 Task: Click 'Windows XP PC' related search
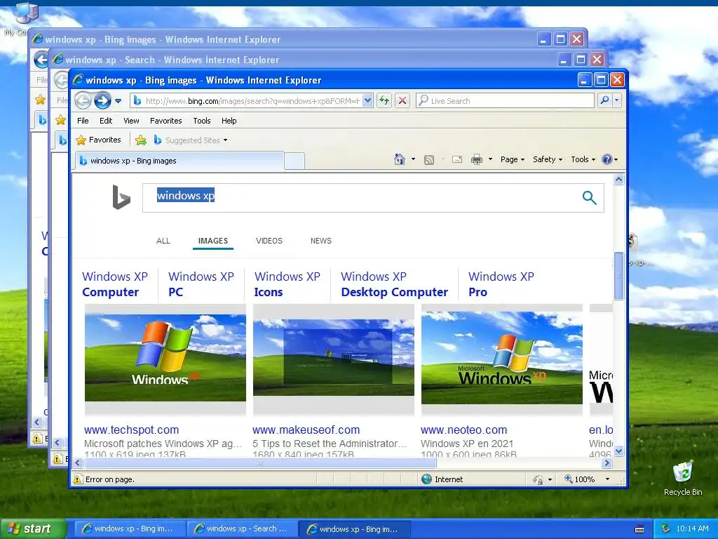pyautogui.click(x=201, y=284)
